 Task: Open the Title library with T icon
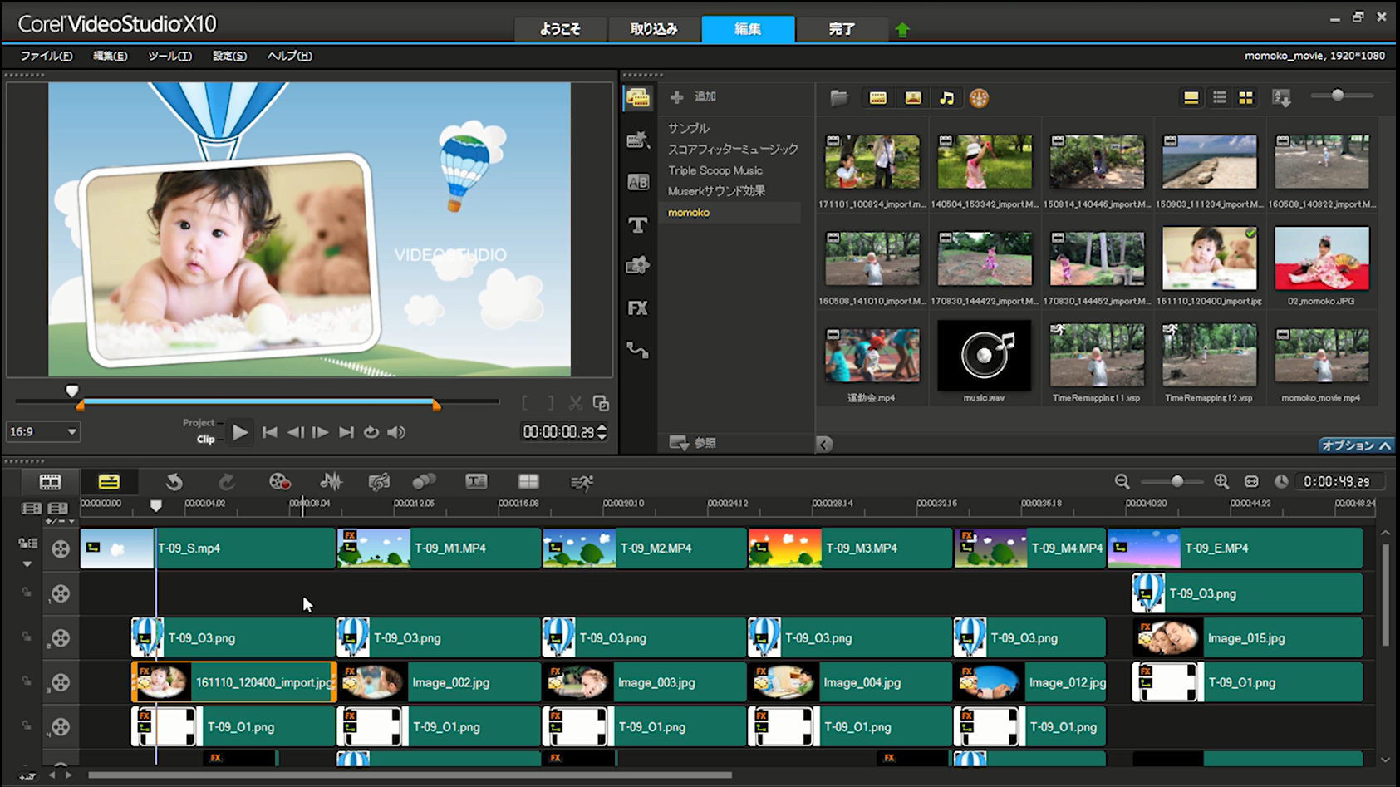point(637,224)
